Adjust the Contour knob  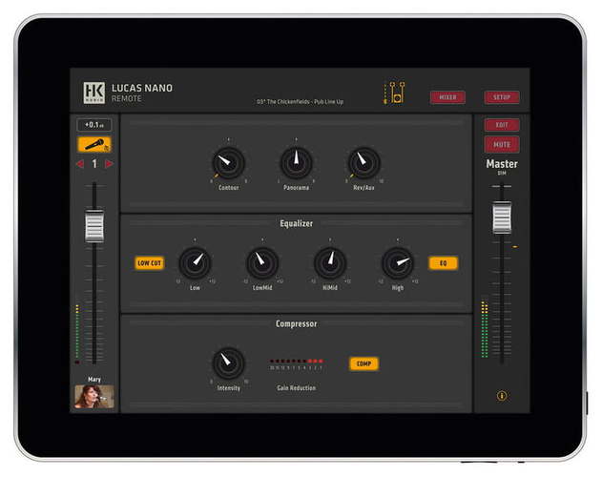point(228,163)
